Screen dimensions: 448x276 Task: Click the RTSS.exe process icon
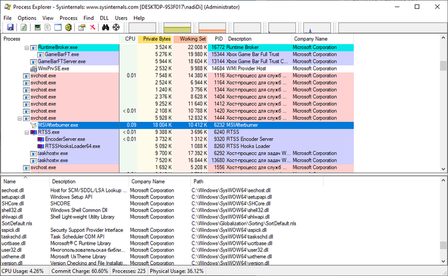click(34, 132)
